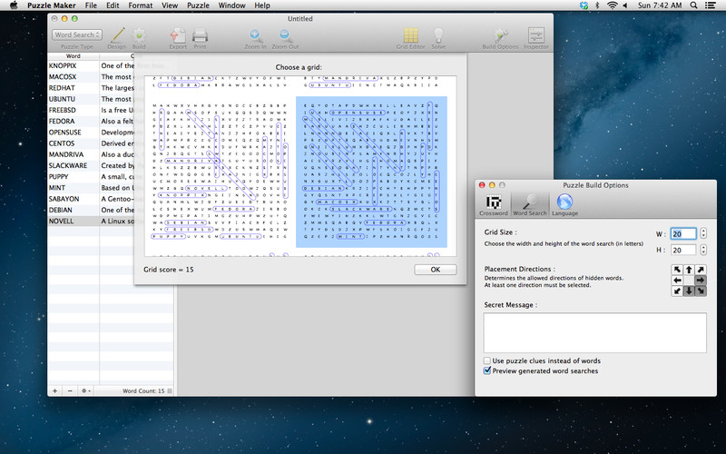
Task: Confirm grid choice with OK button
Action: [x=436, y=270]
